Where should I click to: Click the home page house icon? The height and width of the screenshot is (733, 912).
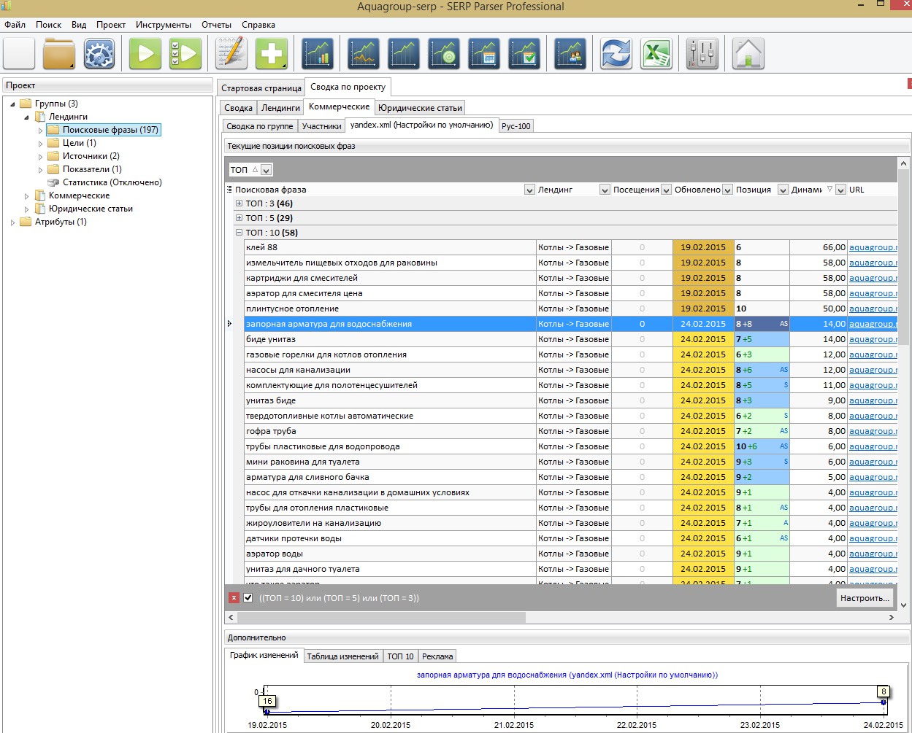pos(748,54)
